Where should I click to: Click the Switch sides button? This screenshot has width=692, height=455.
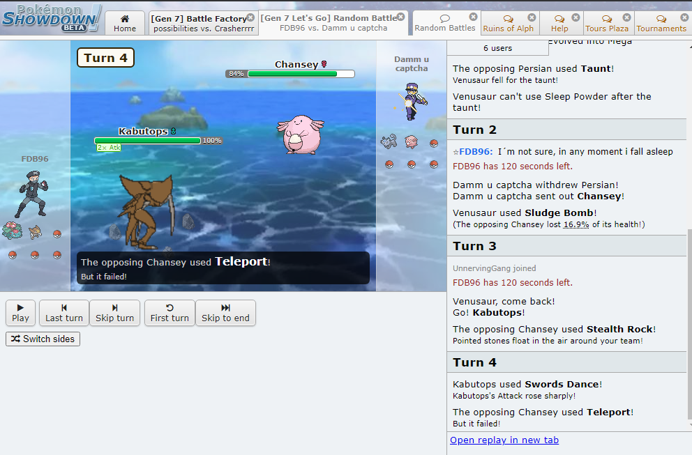(43, 339)
